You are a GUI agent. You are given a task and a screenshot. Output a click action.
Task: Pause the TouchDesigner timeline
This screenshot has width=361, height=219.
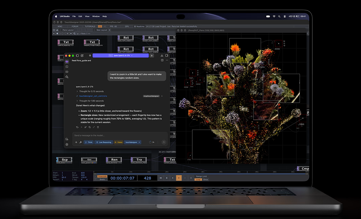pos(167,178)
